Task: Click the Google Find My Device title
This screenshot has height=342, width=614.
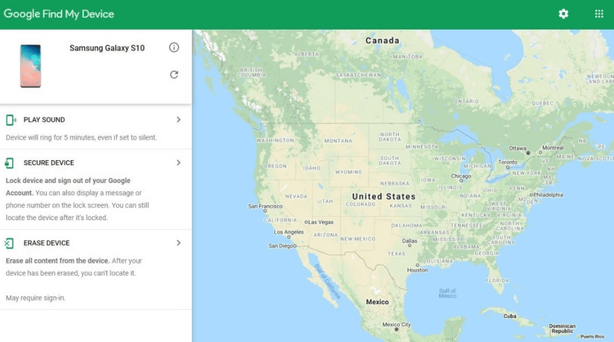Action: [59, 14]
